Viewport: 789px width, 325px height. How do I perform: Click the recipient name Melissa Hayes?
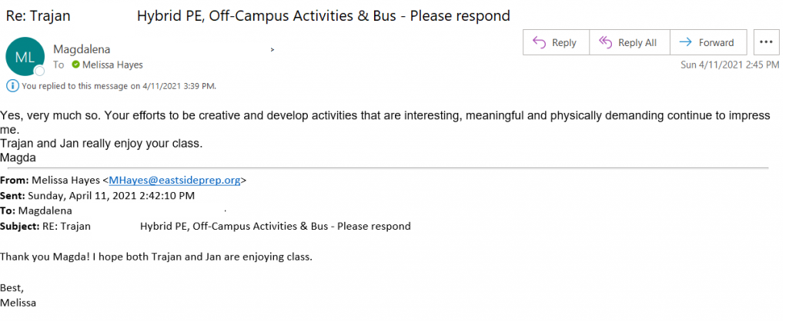112,65
